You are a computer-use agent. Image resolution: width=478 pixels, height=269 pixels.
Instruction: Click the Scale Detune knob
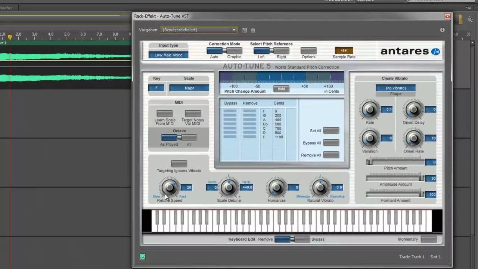(x=229, y=188)
